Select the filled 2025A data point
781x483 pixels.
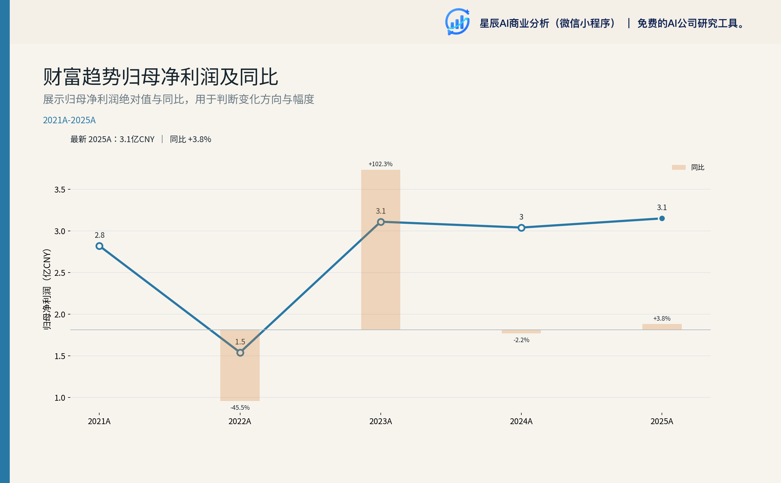(x=662, y=218)
